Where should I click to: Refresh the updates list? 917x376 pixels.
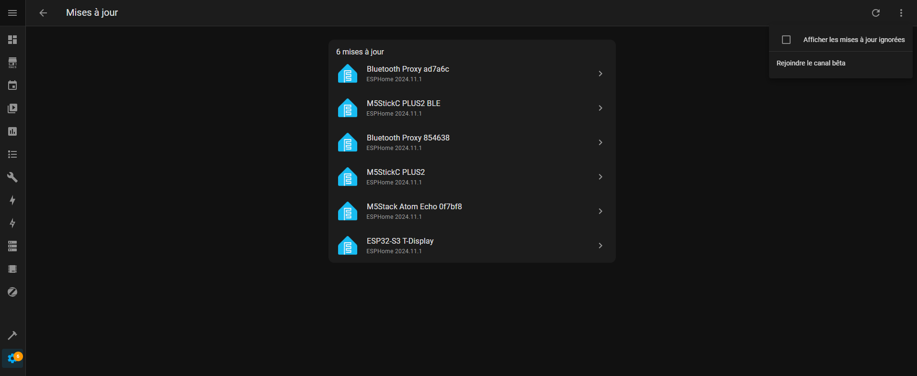[876, 13]
